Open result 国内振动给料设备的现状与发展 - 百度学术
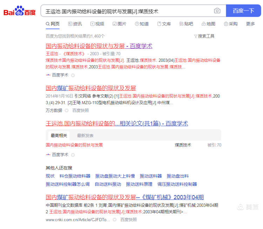 coord(99,46)
